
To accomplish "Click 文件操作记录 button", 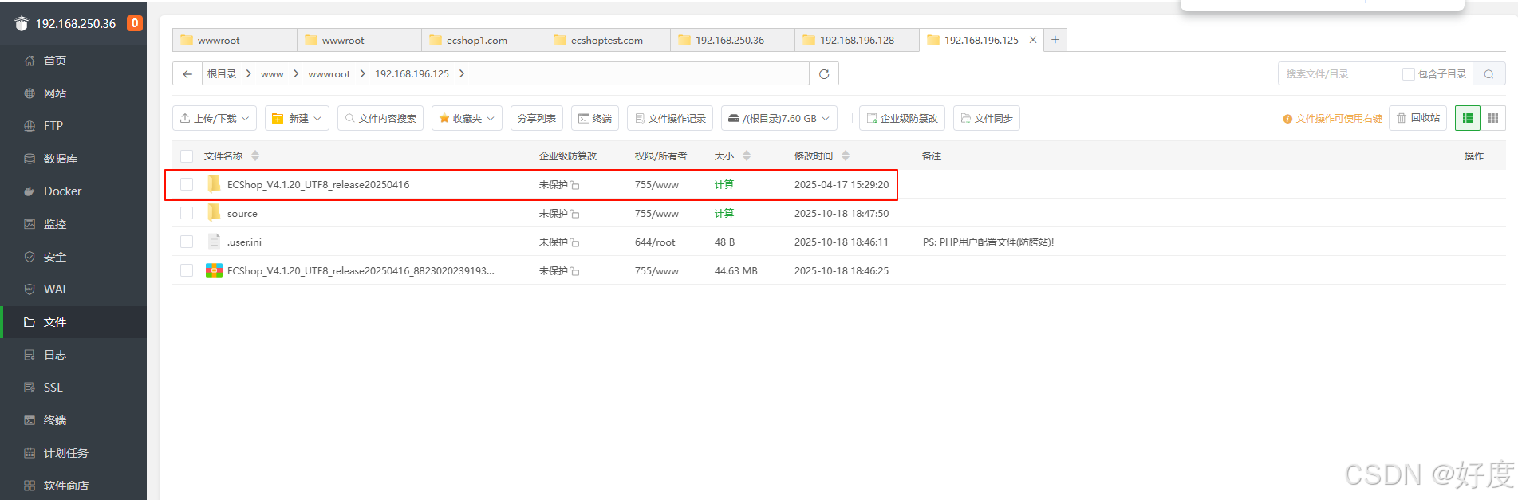I will [670, 118].
